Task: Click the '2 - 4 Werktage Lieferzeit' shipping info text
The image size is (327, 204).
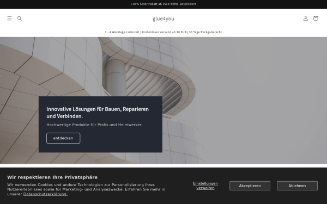Action: pyautogui.click(x=163, y=32)
